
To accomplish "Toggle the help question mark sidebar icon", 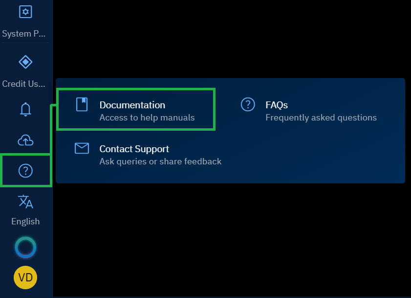I will (25, 171).
